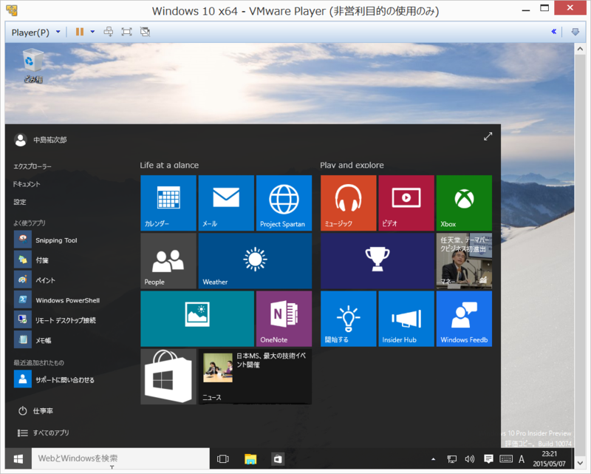This screenshot has height=474, width=591.
Task: Open メモ帳 in the Start menu
Action: [x=44, y=339]
